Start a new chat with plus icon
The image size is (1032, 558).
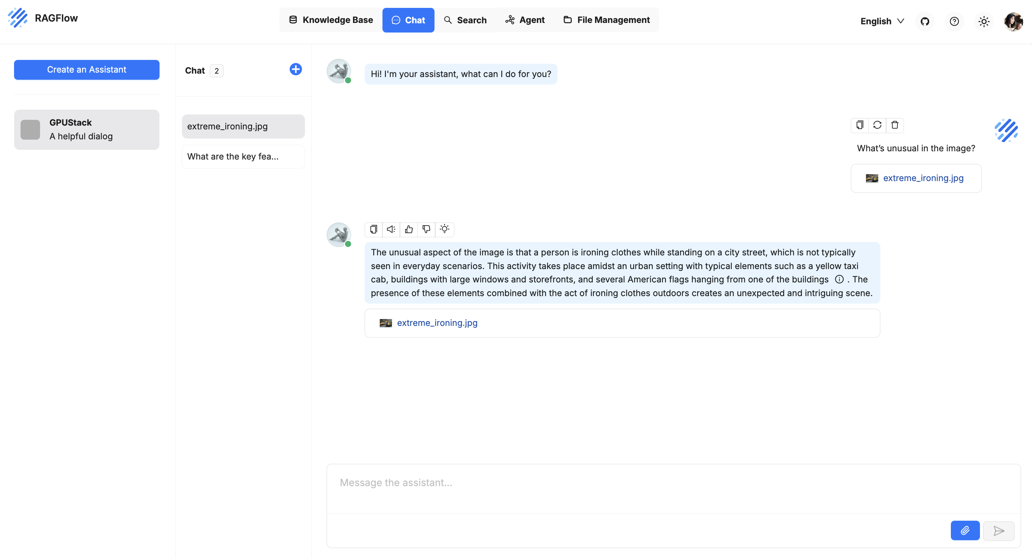coord(295,69)
